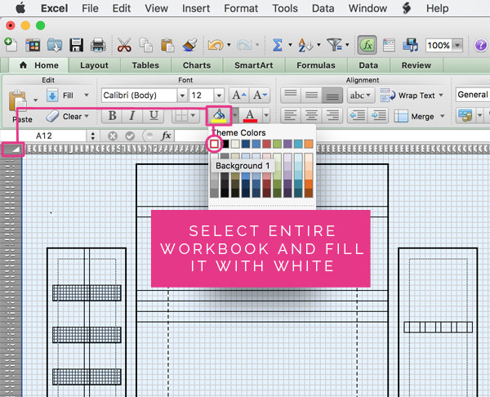Image resolution: width=490 pixels, height=397 pixels.
Task: Toggle Italic formatting
Action: pyautogui.click(x=132, y=116)
